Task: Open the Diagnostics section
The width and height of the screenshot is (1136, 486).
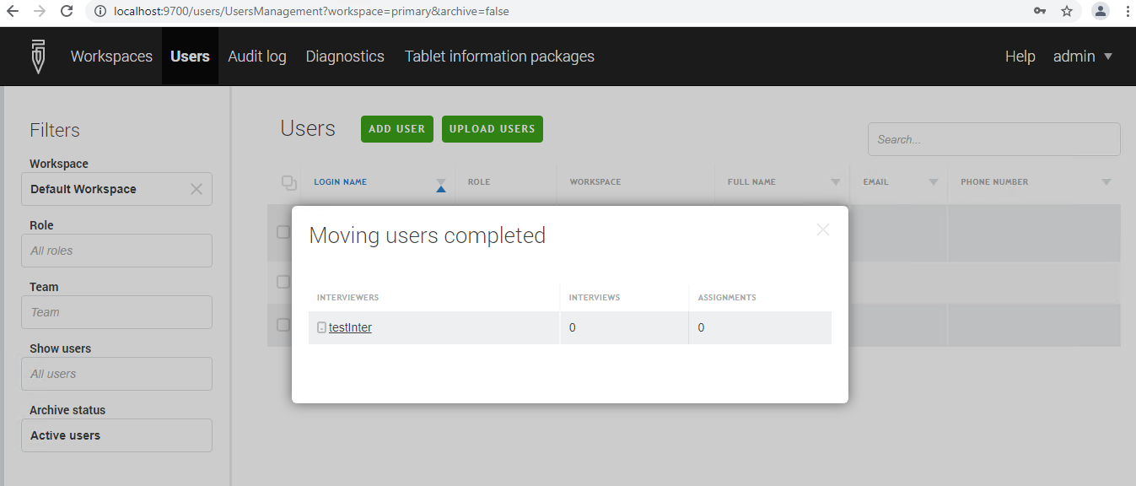Action: 344,56
